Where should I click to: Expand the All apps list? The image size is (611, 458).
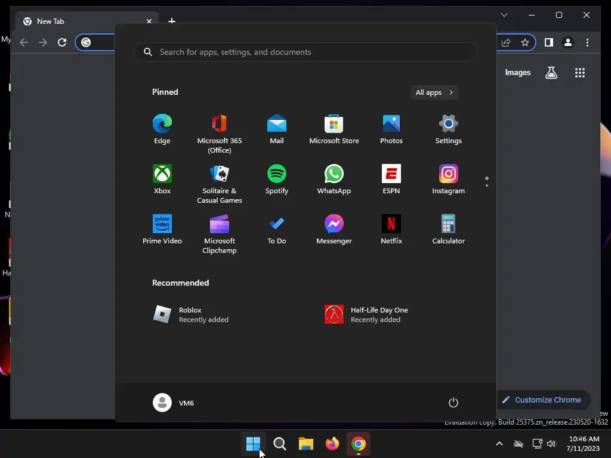click(x=434, y=92)
